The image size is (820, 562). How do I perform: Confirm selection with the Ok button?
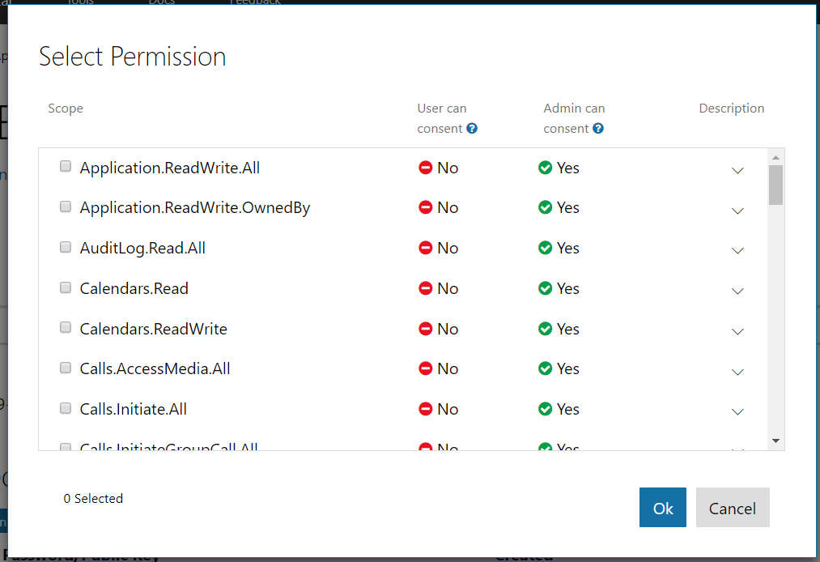[662, 508]
